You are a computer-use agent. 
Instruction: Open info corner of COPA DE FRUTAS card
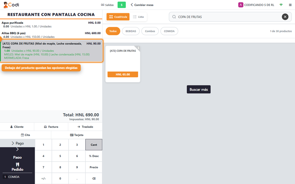coord(138,48)
